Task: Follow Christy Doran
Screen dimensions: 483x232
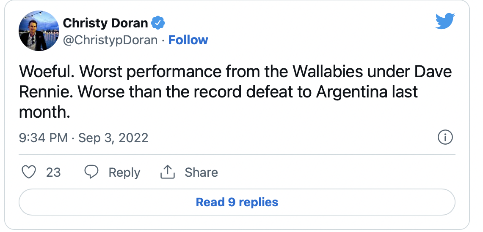Action: click(x=188, y=40)
